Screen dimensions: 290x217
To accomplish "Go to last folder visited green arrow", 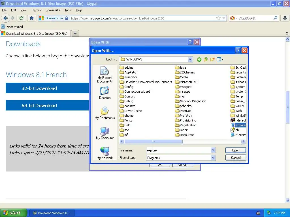I will click(199, 59).
